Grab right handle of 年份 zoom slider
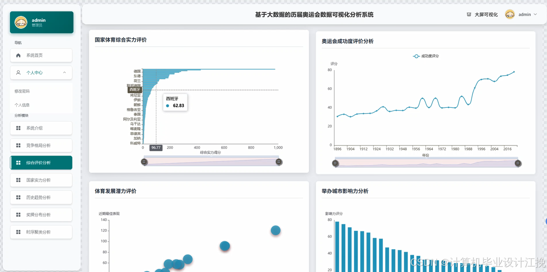 click(x=518, y=163)
